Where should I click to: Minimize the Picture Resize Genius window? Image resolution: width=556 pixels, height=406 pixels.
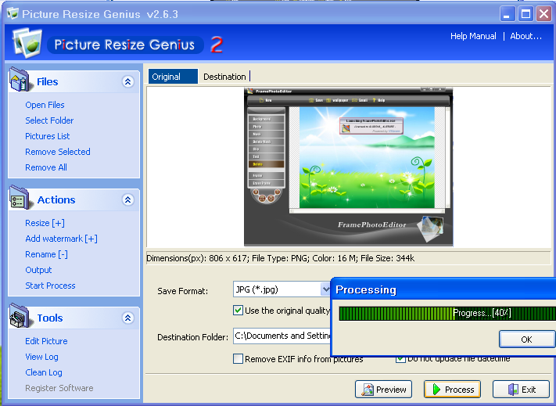tap(508, 14)
